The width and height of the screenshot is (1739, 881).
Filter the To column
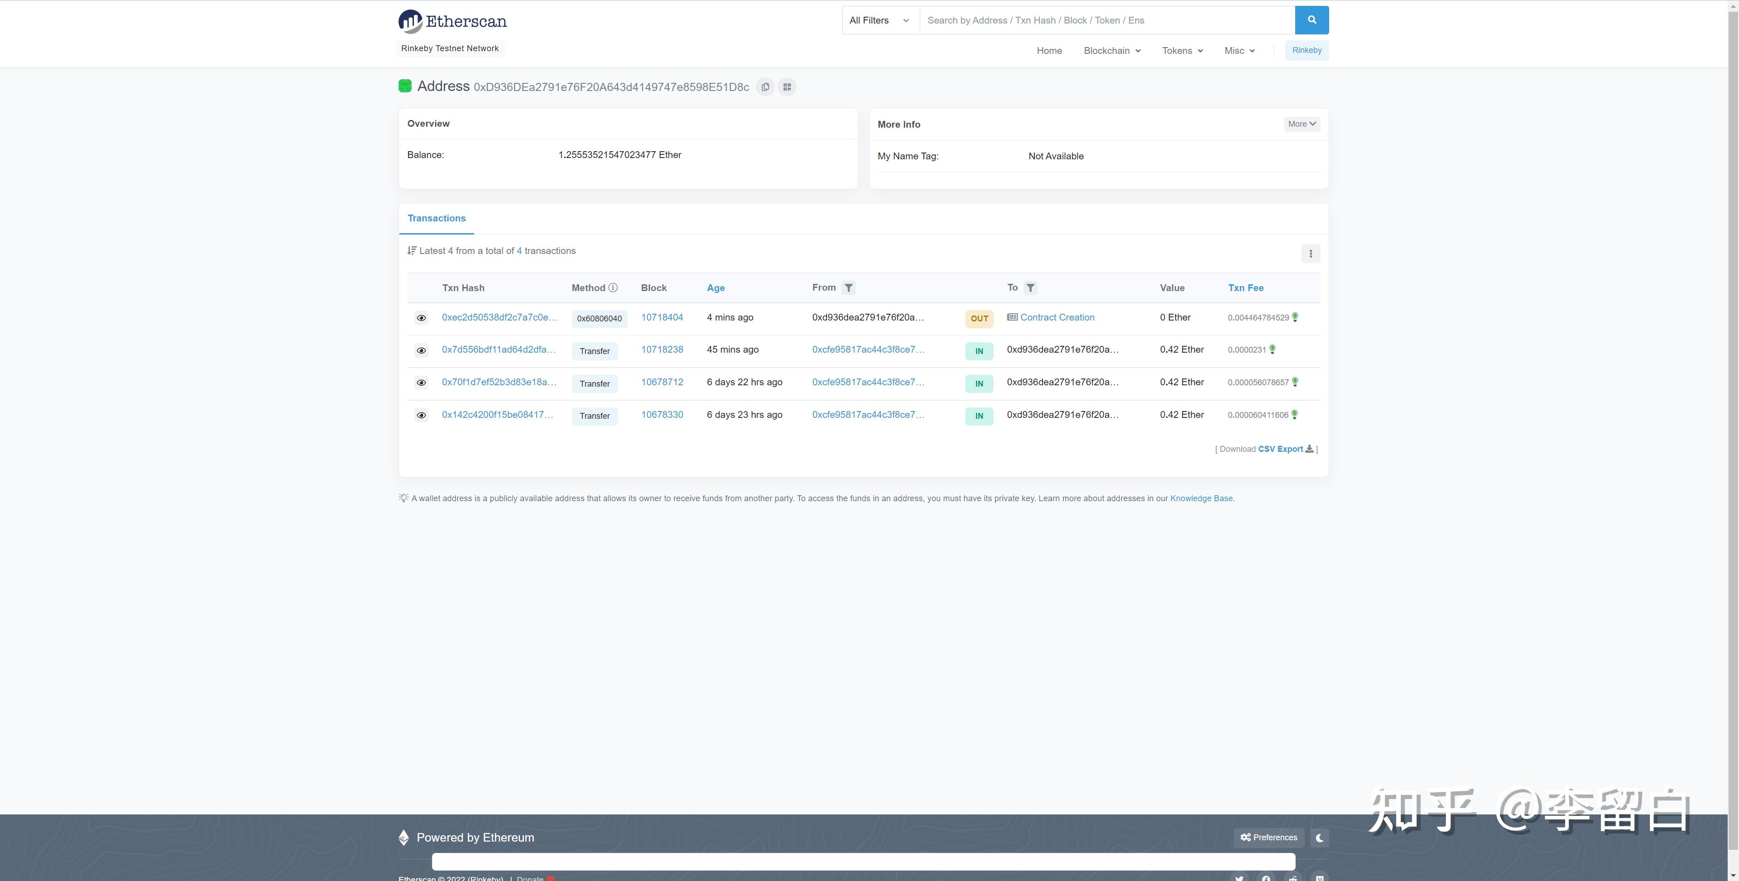[x=1030, y=288]
